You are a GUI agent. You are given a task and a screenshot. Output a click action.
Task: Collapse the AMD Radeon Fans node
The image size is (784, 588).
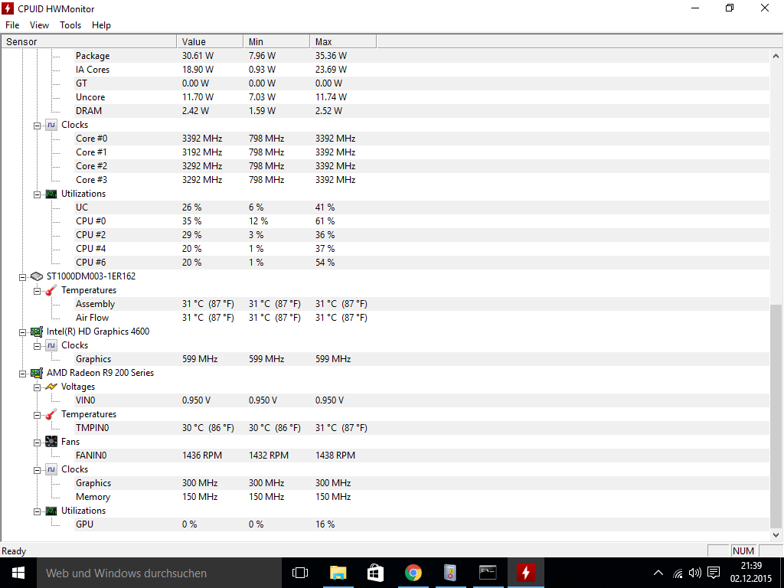point(37,443)
